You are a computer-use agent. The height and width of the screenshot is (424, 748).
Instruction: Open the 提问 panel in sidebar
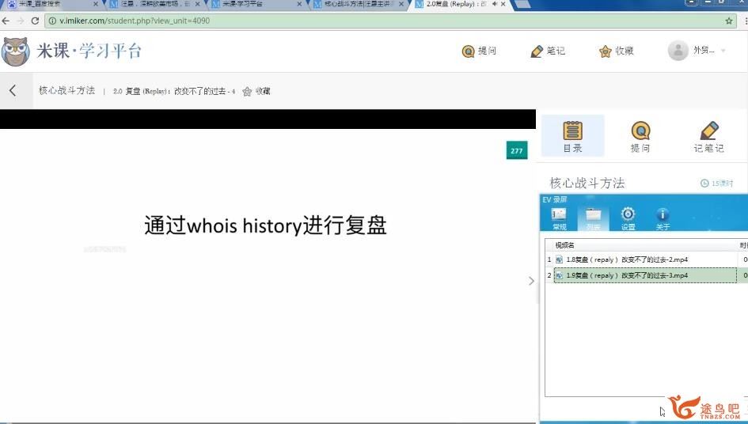640,136
